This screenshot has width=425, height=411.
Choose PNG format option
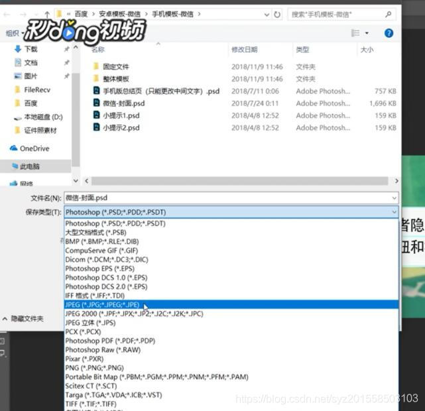(231, 368)
